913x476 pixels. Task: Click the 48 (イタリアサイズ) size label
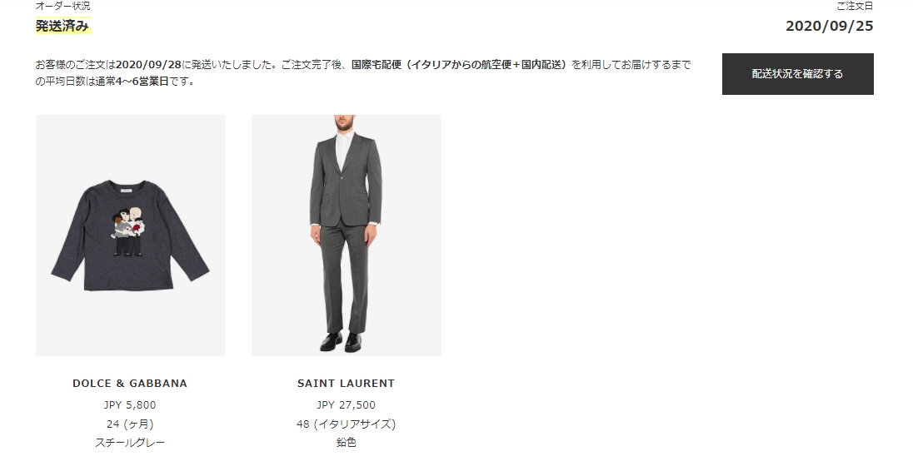click(346, 424)
